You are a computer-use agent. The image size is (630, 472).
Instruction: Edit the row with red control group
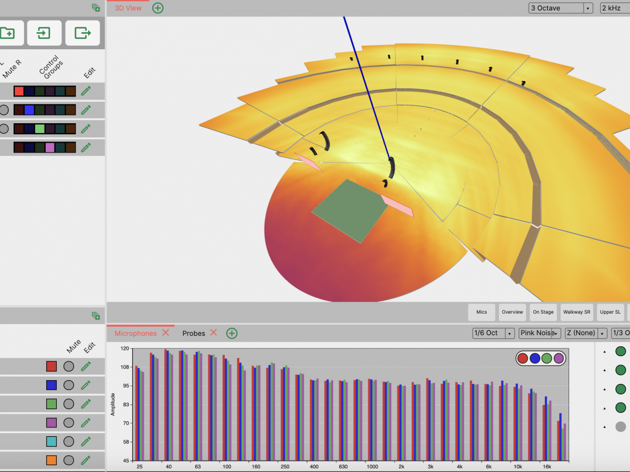click(86, 91)
